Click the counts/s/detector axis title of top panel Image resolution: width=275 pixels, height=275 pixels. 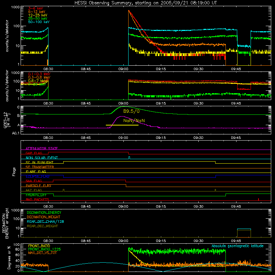click(7, 36)
